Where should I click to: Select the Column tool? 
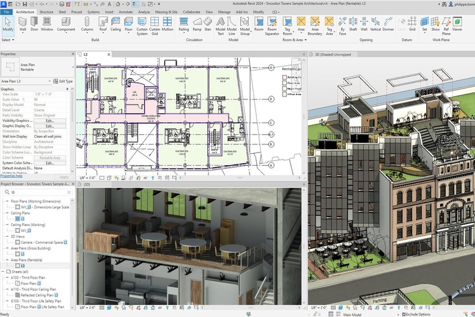87,24
